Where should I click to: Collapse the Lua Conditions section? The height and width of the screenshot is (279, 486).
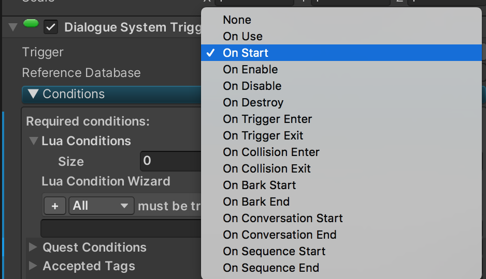(x=34, y=141)
